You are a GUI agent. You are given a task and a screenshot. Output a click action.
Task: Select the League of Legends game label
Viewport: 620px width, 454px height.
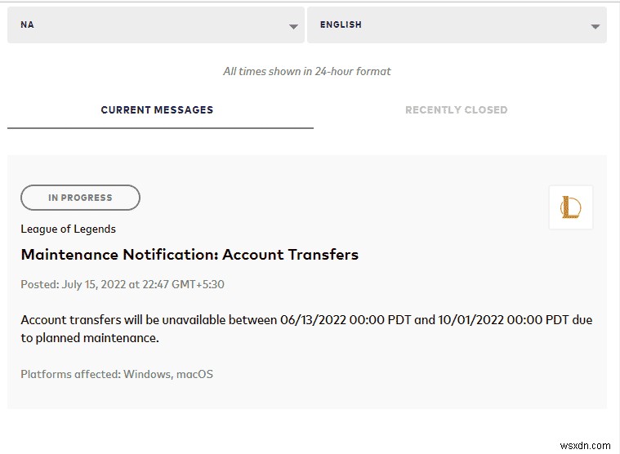[x=69, y=229]
